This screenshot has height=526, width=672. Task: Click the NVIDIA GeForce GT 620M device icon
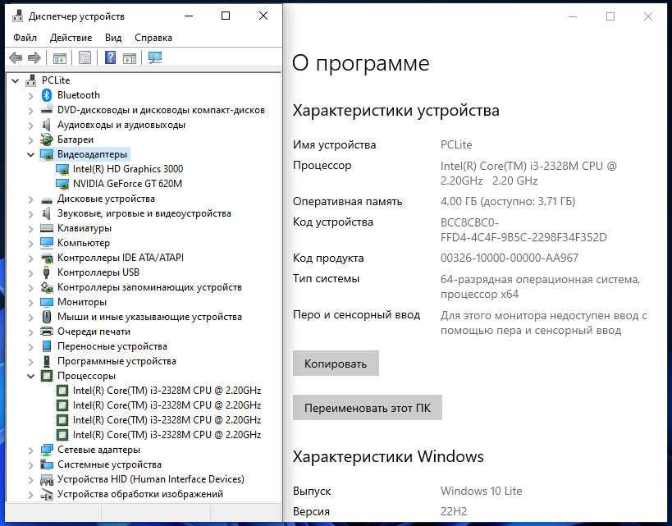tap(62, 184)
